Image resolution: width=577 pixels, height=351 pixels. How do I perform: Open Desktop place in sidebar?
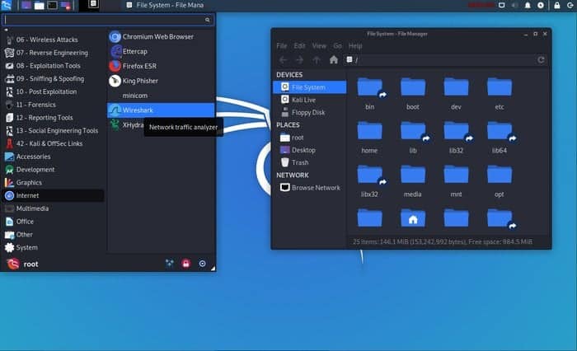pos(309,150)
